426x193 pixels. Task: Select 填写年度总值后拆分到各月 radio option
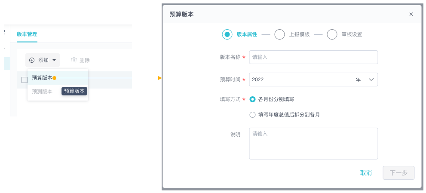[x=252, y=115]
